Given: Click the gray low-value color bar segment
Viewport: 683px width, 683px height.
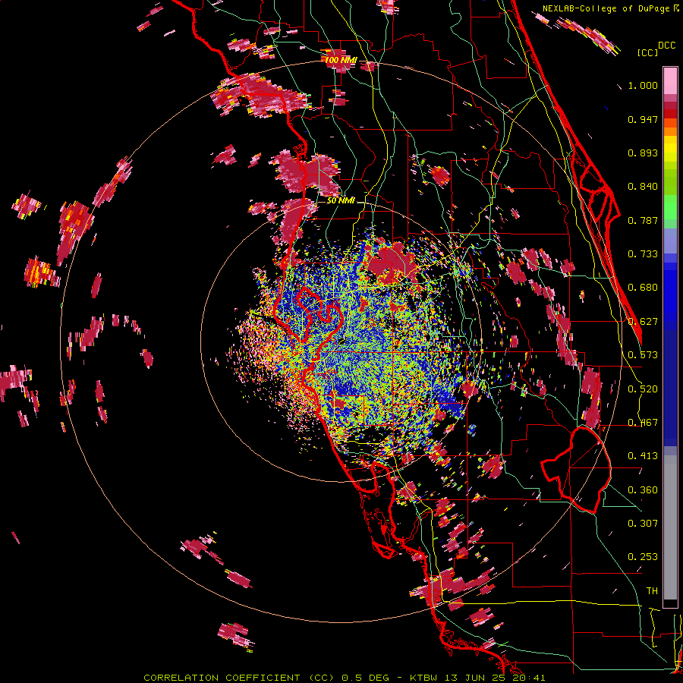Looking at the screenshot, I should click(670, 527).
